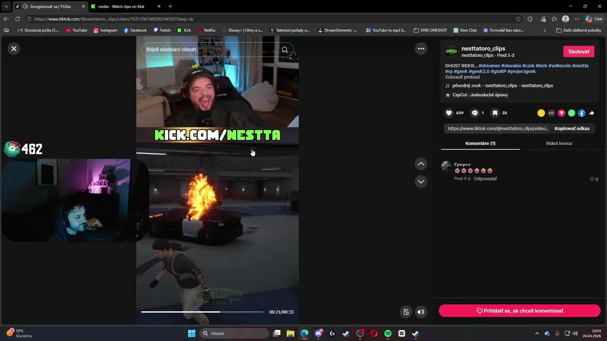This screenshot has height=341, width=607.
Task: Open the Twitch bookmark
Action: coord(162,30)
